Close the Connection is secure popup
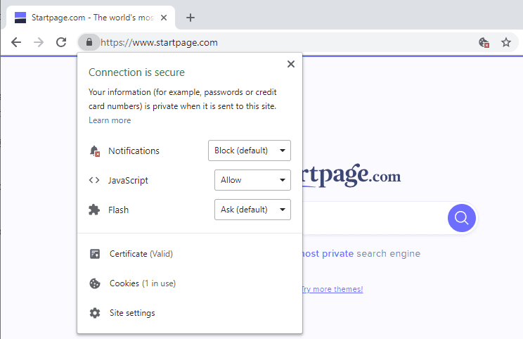 (x=291, y=64)
